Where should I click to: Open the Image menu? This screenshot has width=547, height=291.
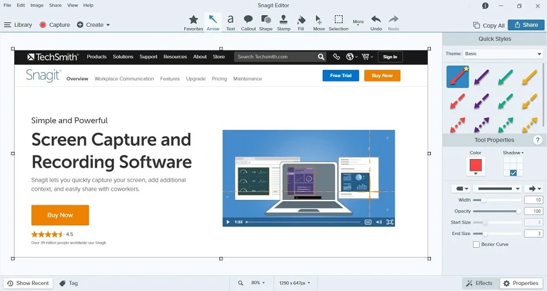[x=37, y=5]
